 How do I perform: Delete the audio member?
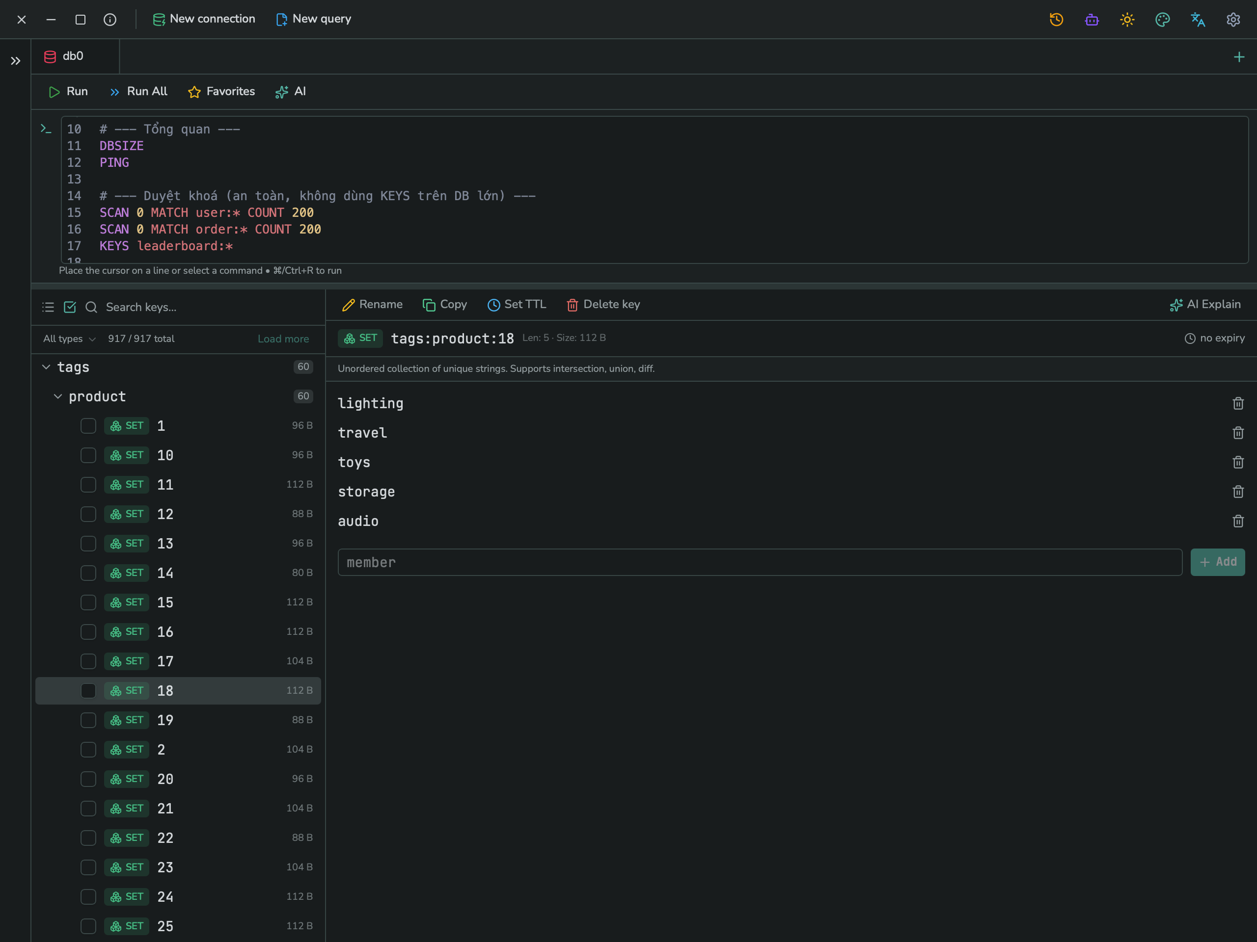[x=1238, y=521]
